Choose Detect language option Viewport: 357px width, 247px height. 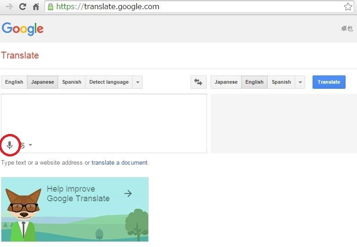(x=109, y=82)
